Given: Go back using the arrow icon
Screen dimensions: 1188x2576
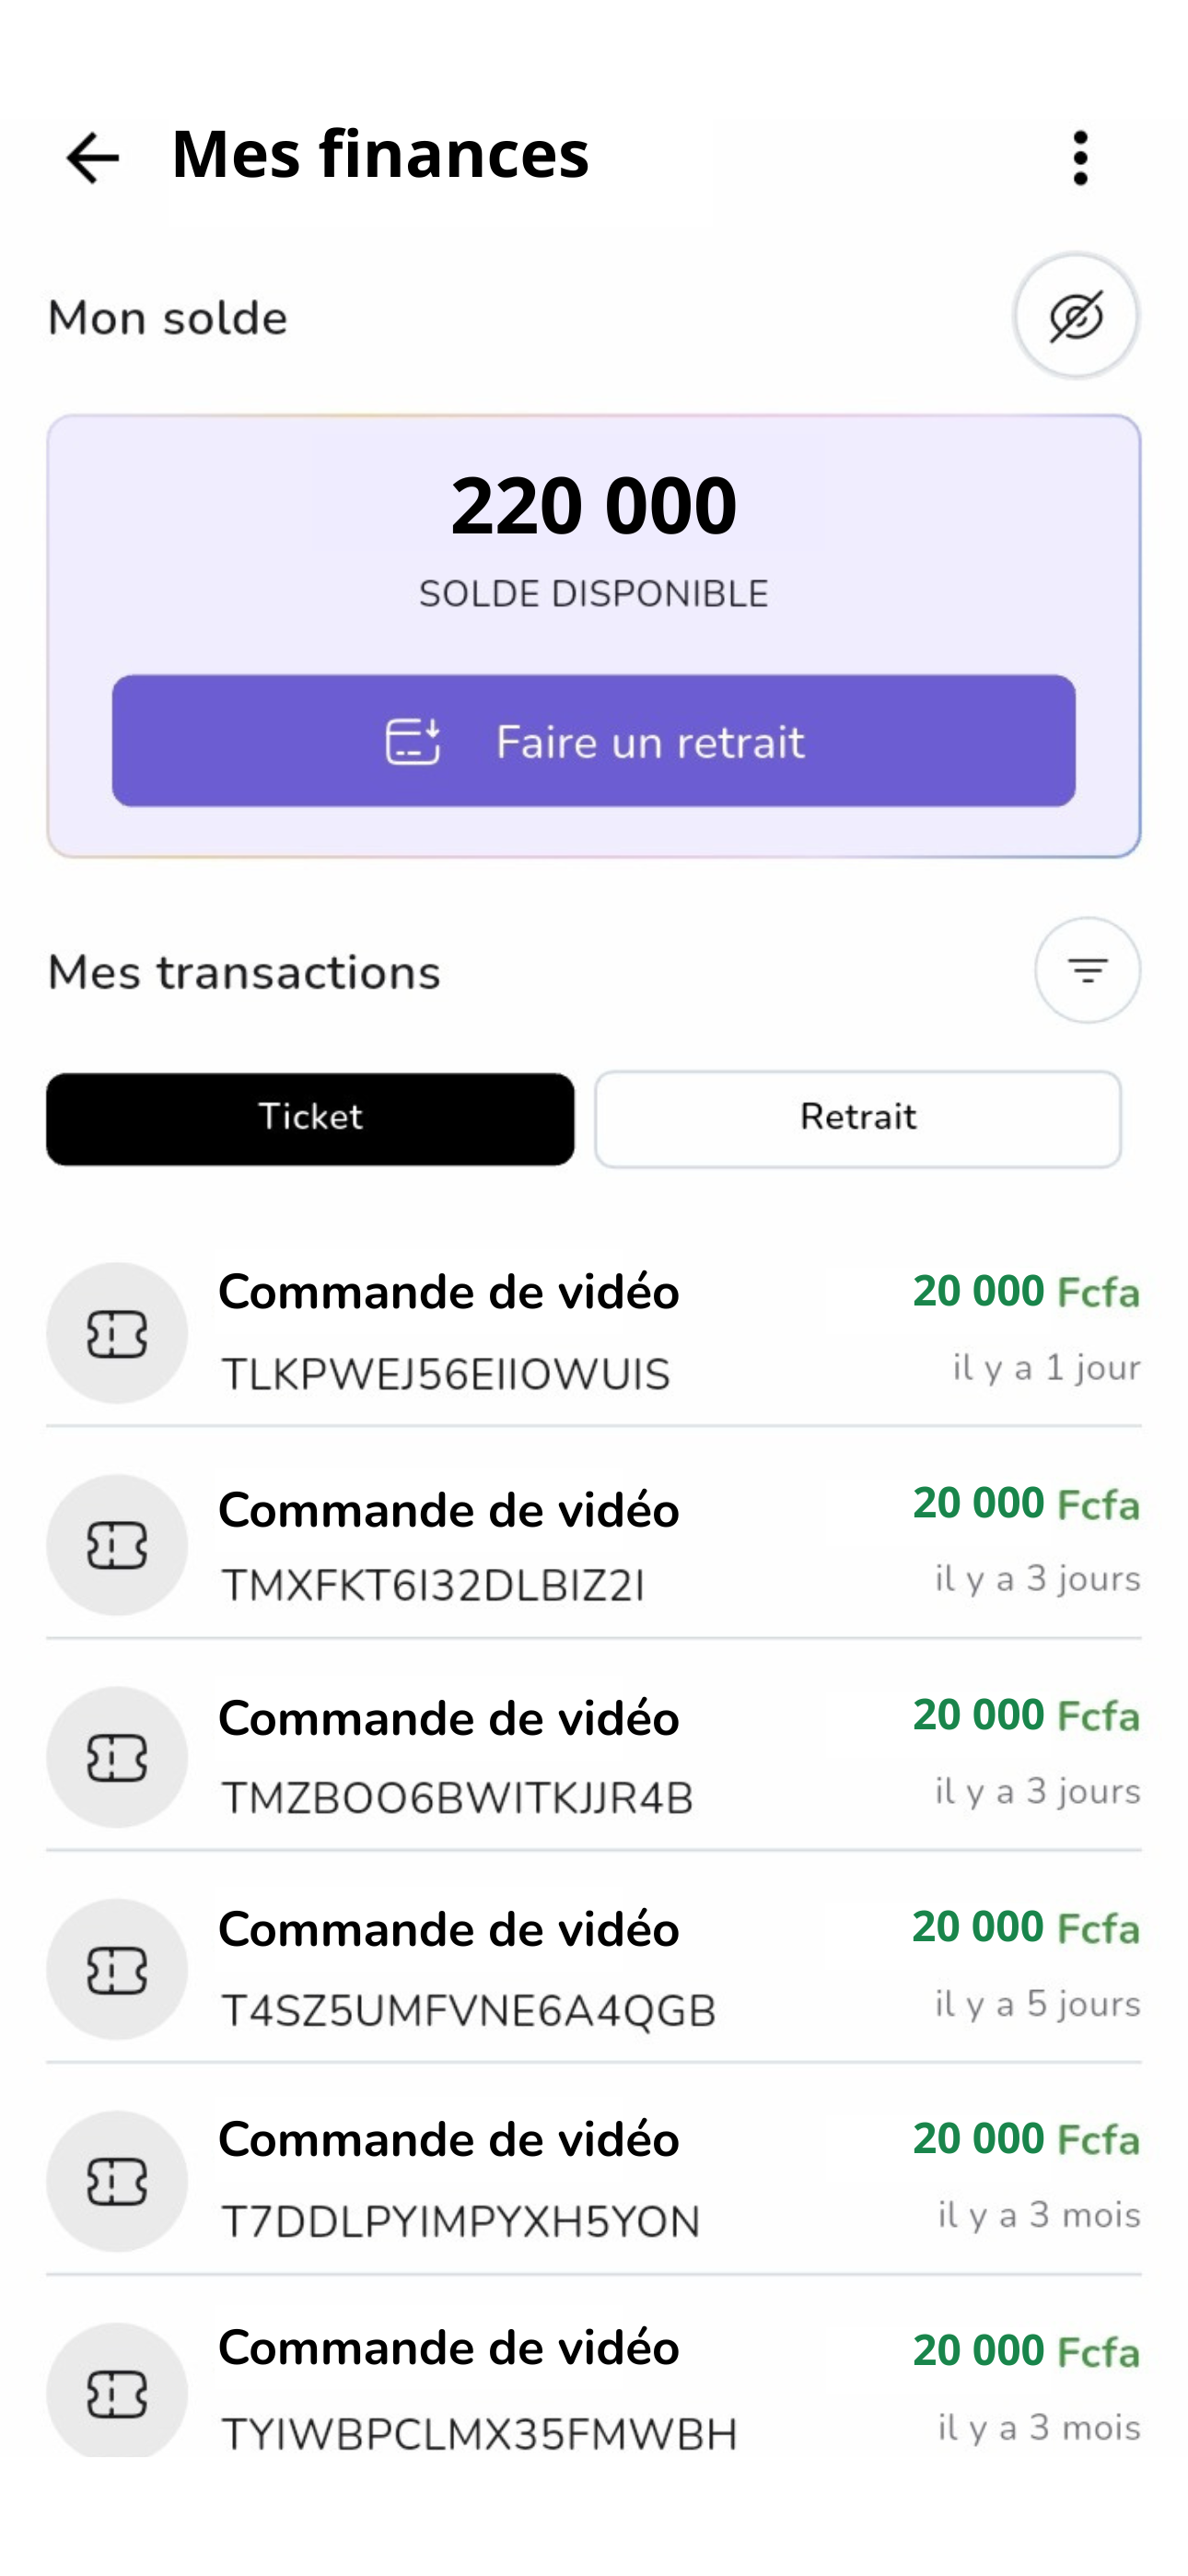Looking at the screenshot, I should [92, 158].
